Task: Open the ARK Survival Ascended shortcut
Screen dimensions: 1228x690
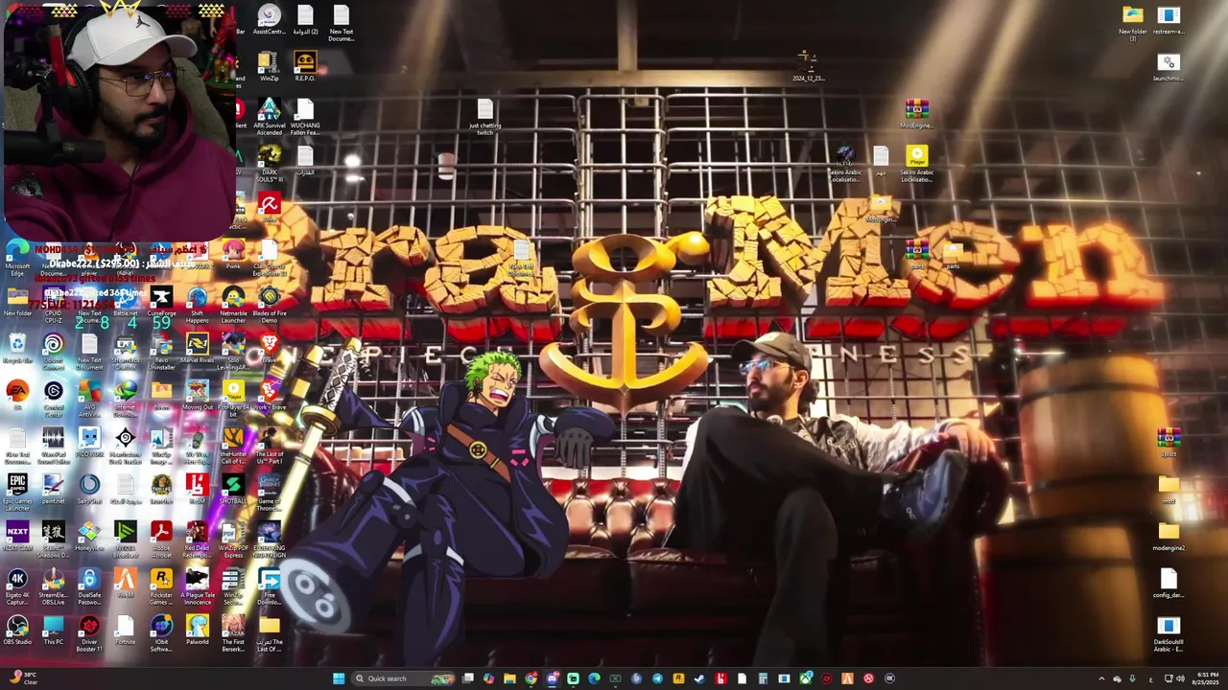Action: point(270,115)
